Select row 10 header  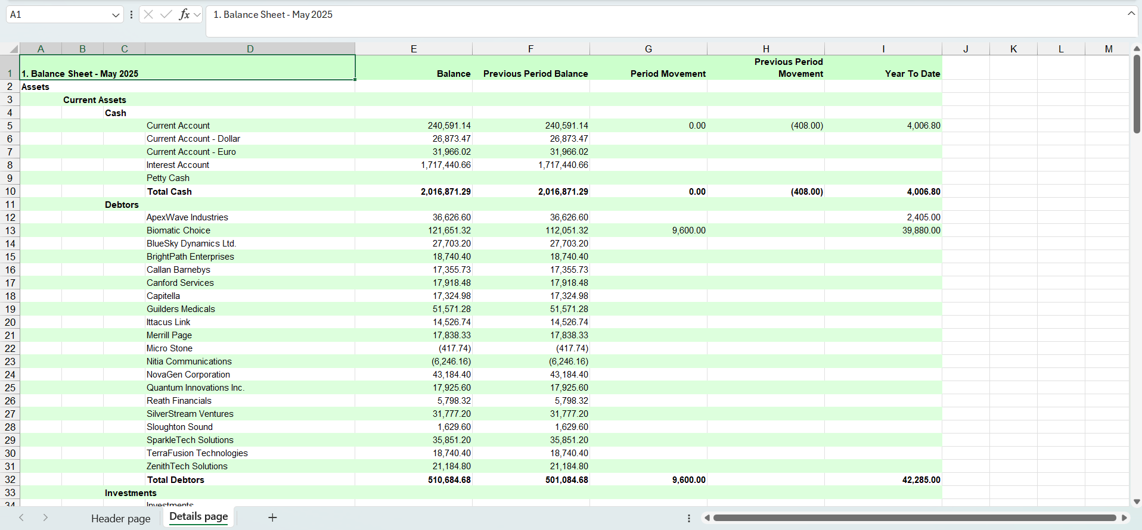pos(10,191)
